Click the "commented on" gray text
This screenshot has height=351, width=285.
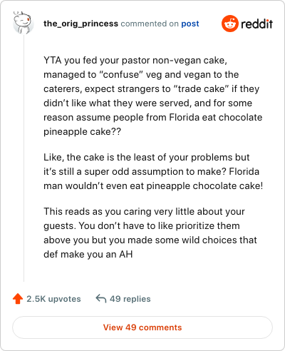click(150, 24)
